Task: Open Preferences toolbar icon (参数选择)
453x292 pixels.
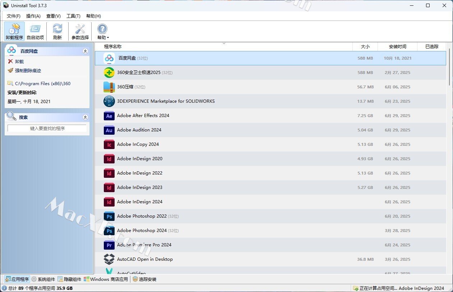Action: (x=80, y=31)
